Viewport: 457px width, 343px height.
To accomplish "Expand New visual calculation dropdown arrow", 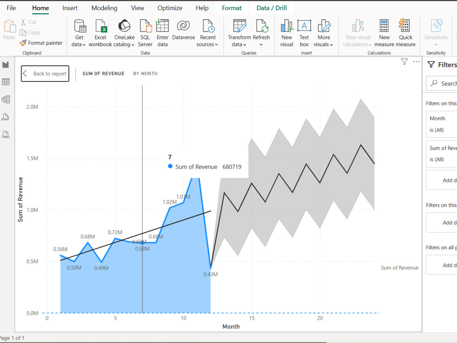I will [x=370, y=45].
